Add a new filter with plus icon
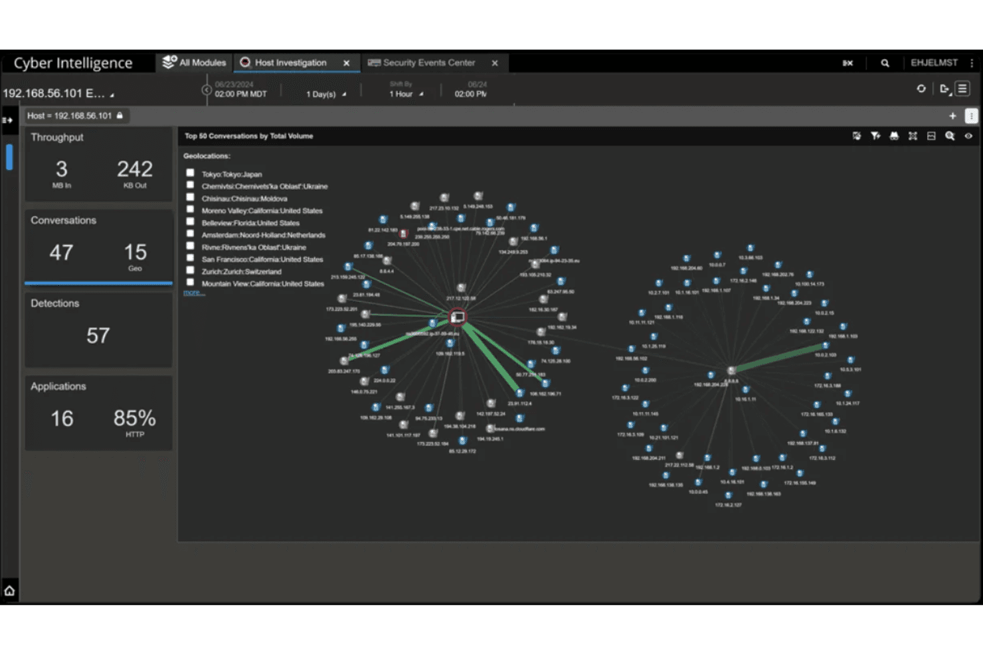 952,115
